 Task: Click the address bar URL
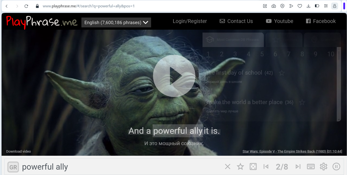(88, 6)
